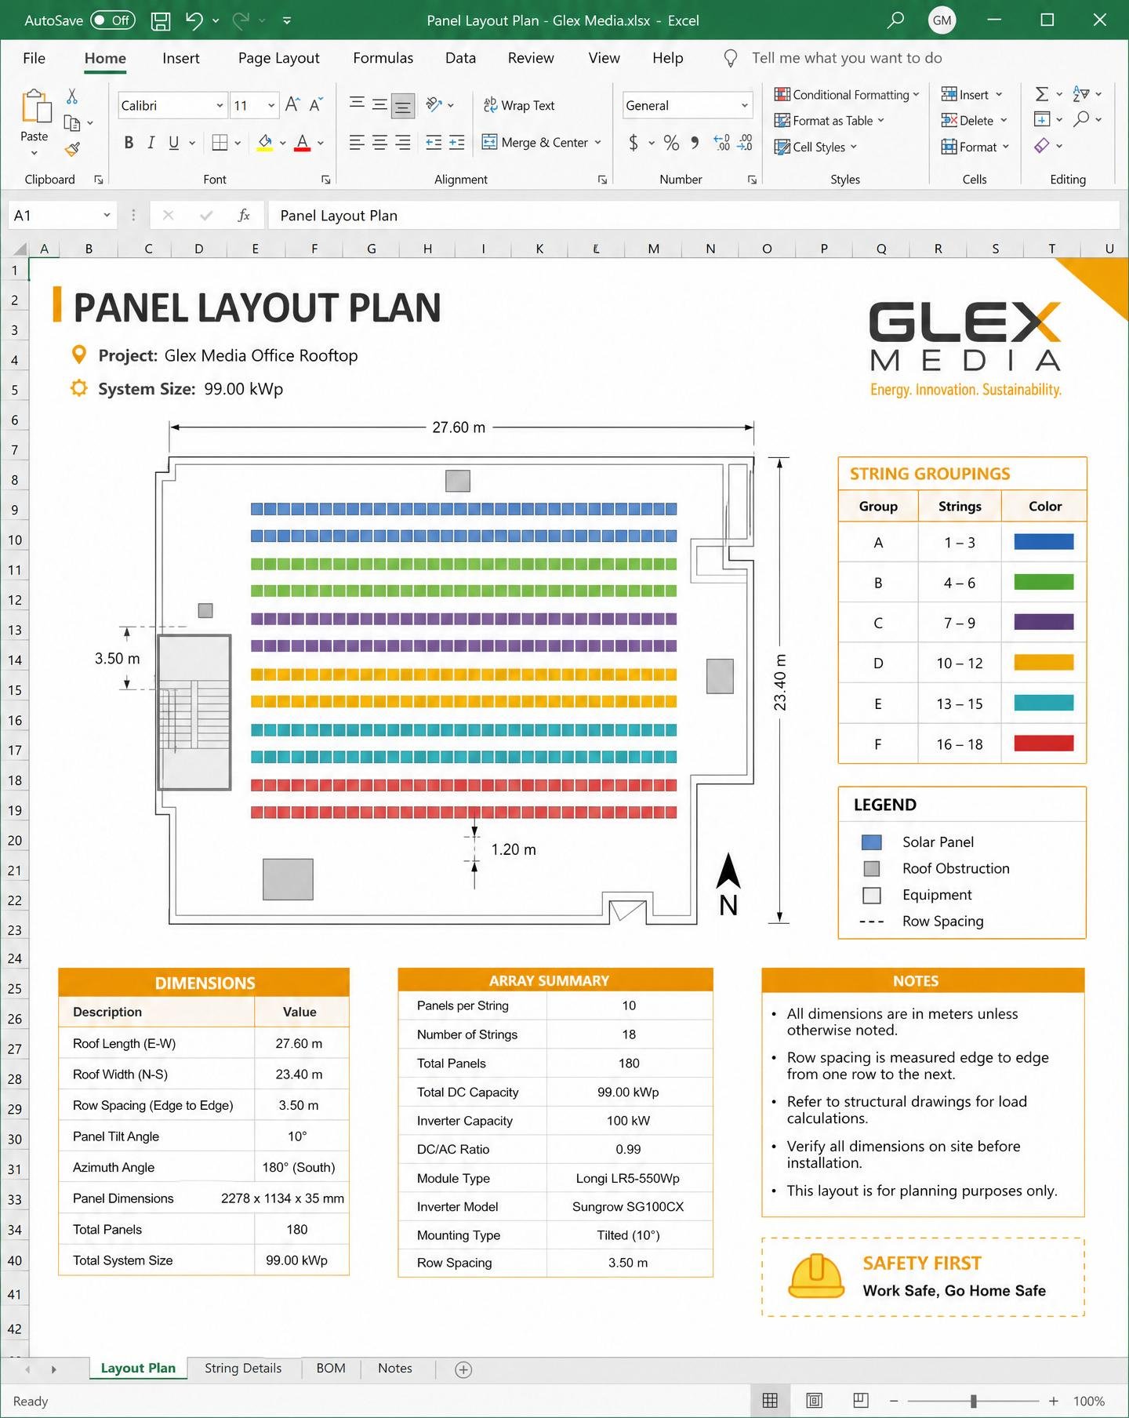Switch to the Page Layout ribbon tab
Image resolution: width=1129 pixels, height=1418 pixels.
[278, 58]
